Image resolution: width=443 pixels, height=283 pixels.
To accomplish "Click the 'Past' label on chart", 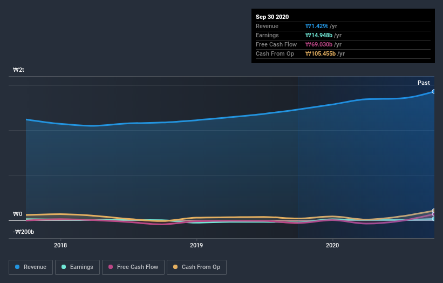I will (424, 83).
